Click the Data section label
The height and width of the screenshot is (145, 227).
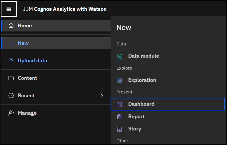(x=121, y=44)
